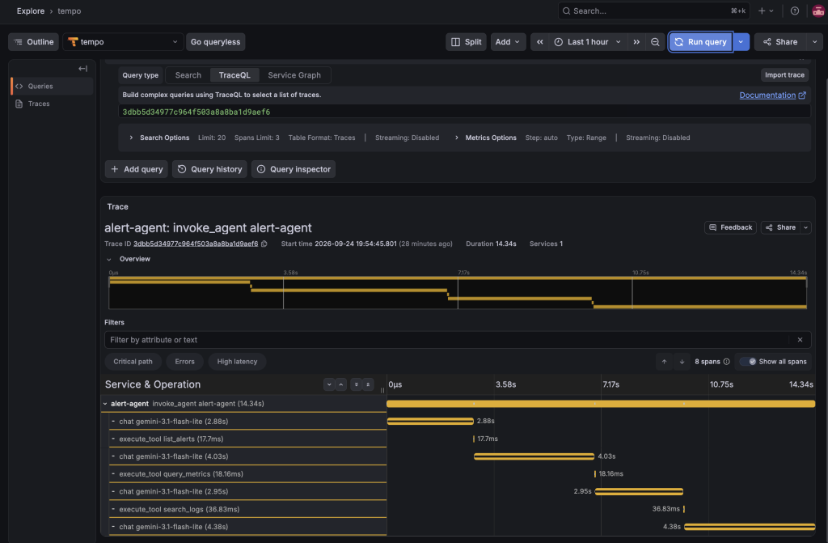The image size is (828, 543).
Task: Click the Import trace button
Action: click(784, 75)
